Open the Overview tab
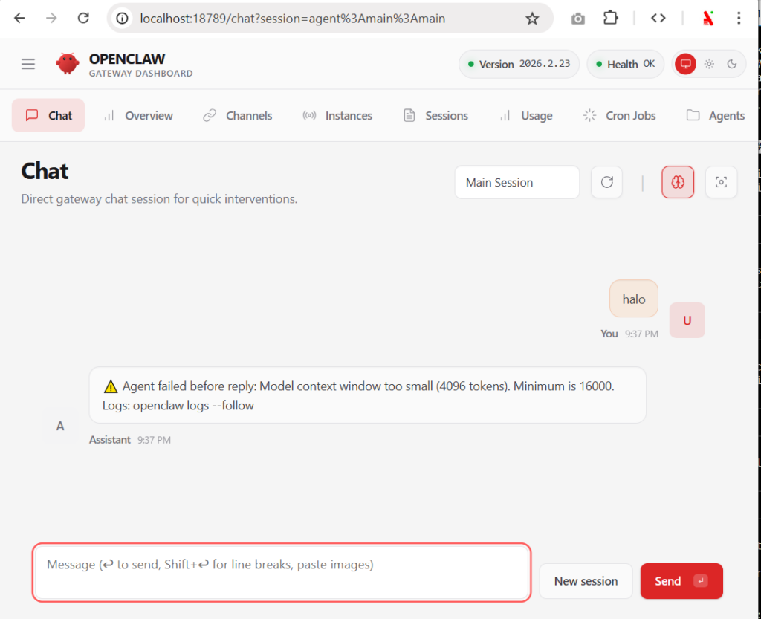The image size is (761, 619). point(138,115)
